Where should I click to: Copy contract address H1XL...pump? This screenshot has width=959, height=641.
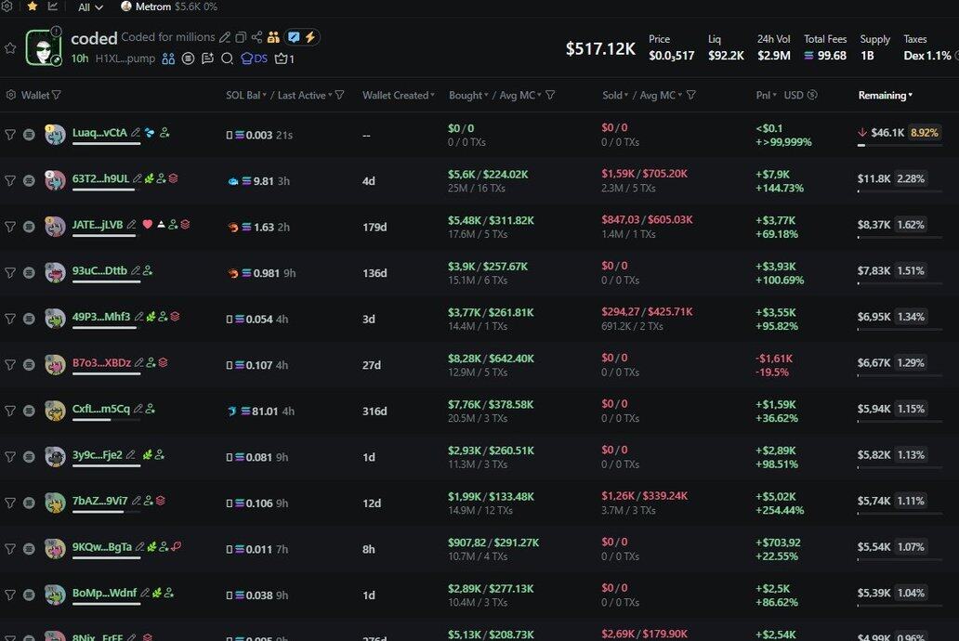(125, 59)
